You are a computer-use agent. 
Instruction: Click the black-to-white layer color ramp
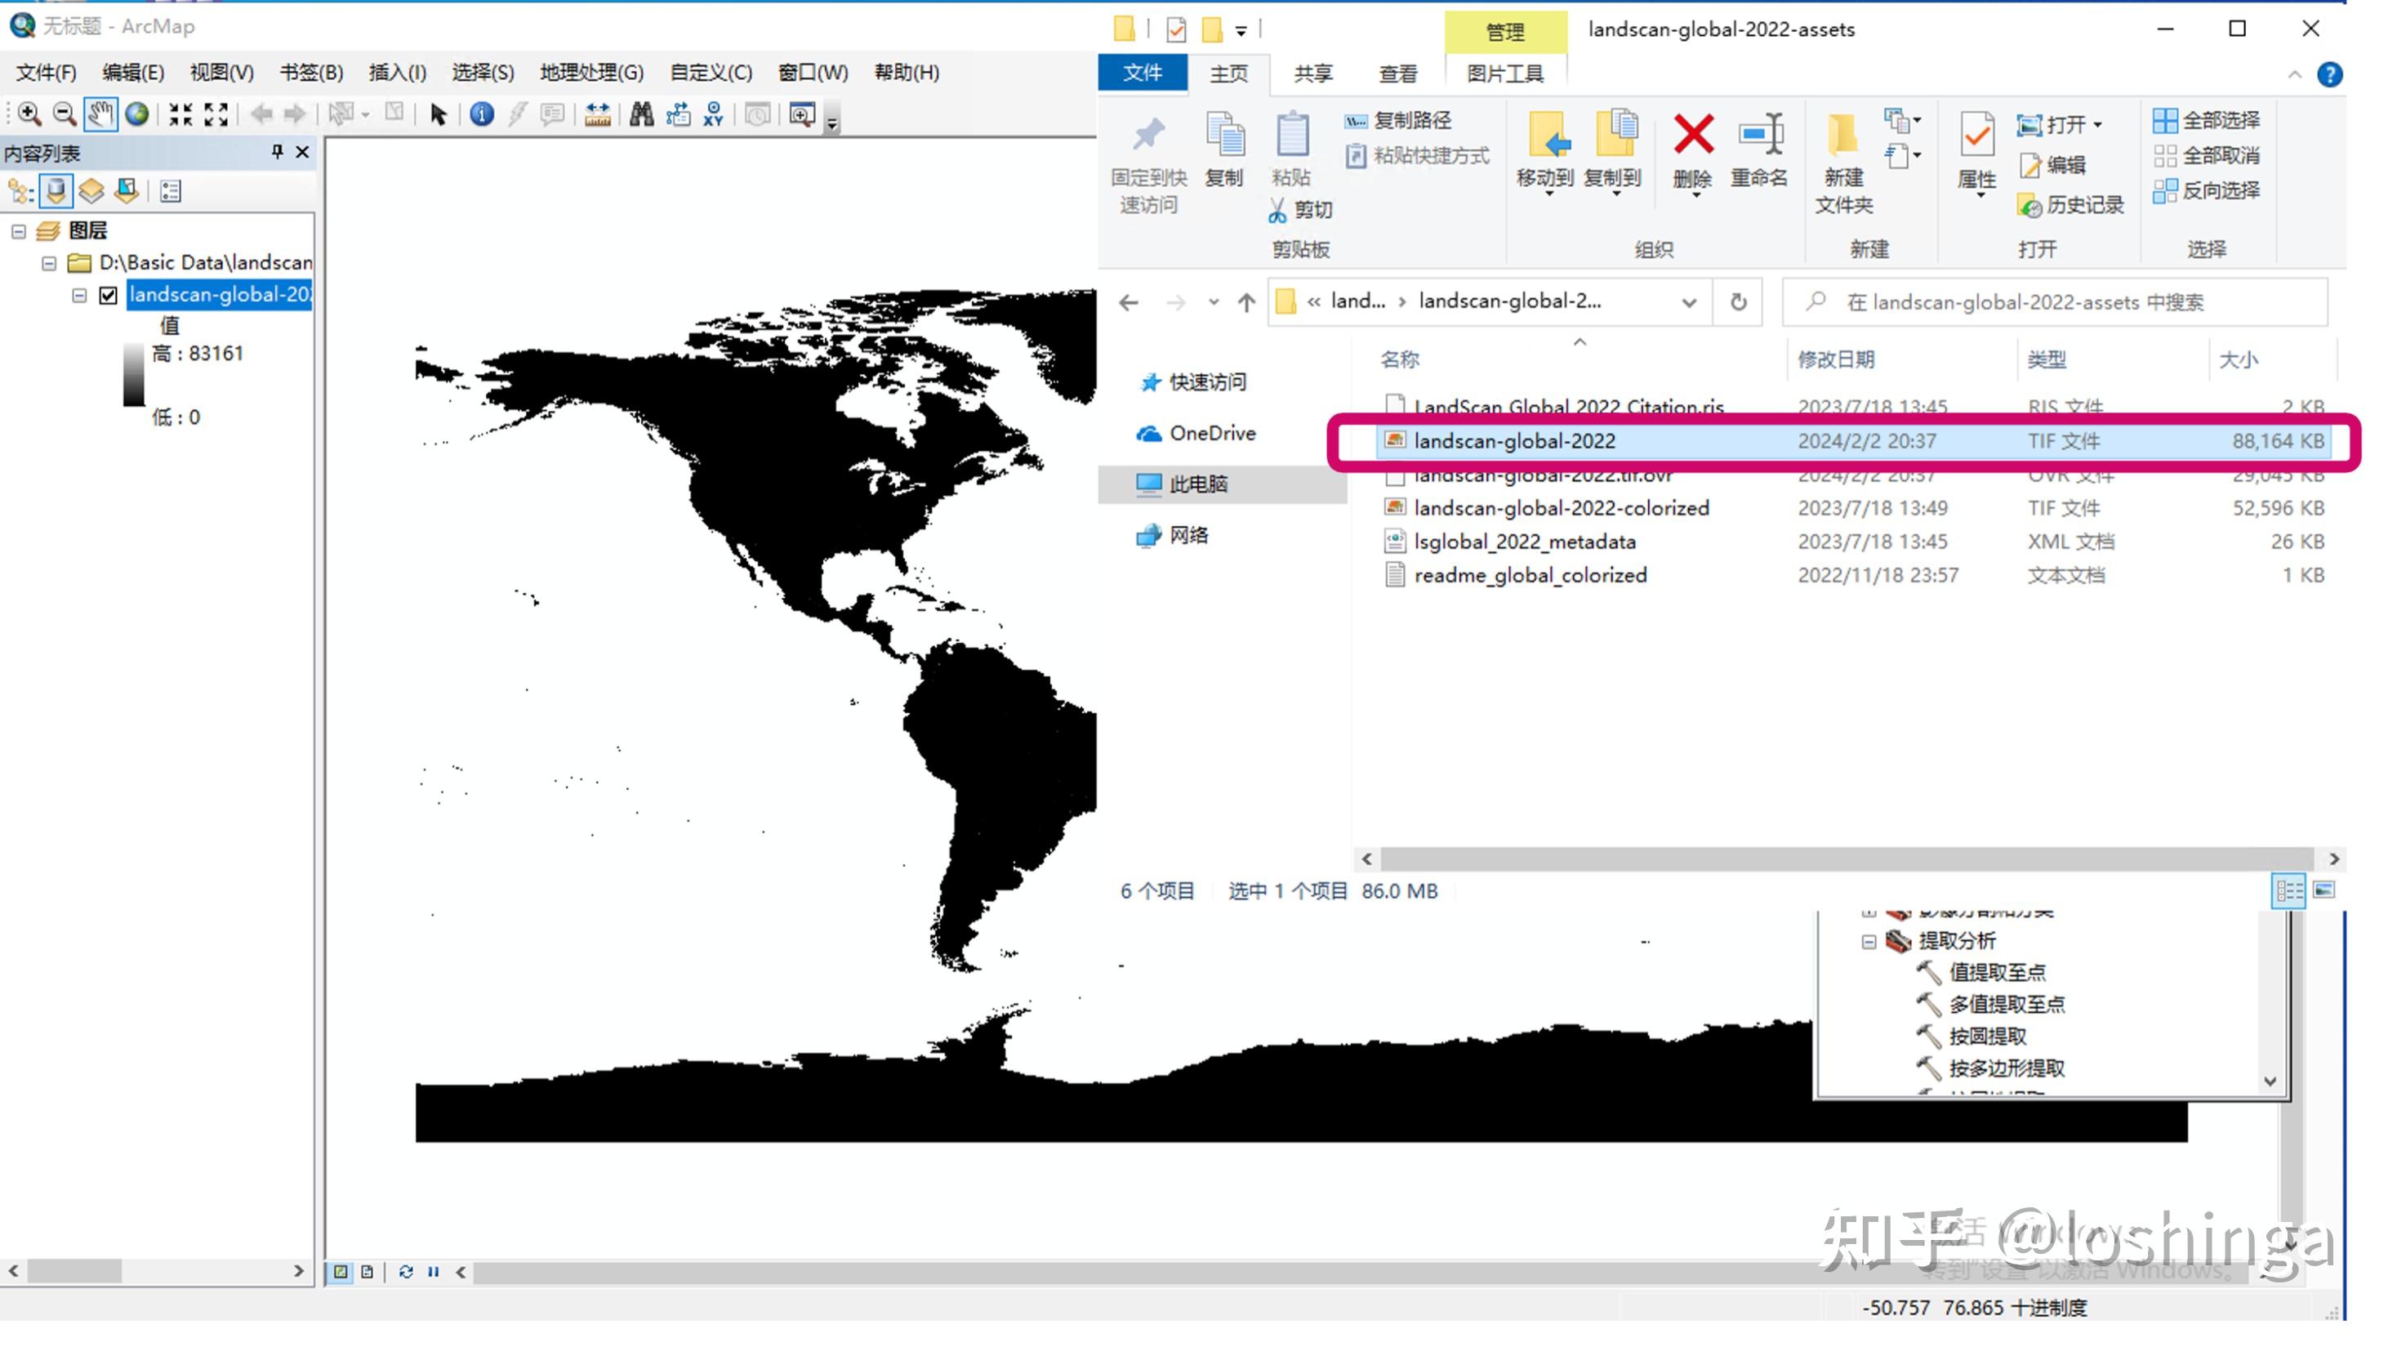pyautogui.click(x=134, y=375)
